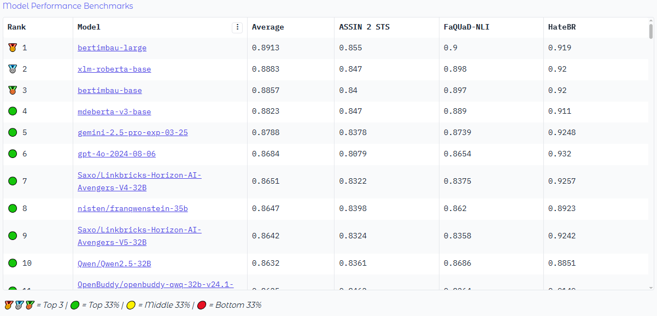
Task: Select the Average value 0.8823
Action: (x=266, y=112)
